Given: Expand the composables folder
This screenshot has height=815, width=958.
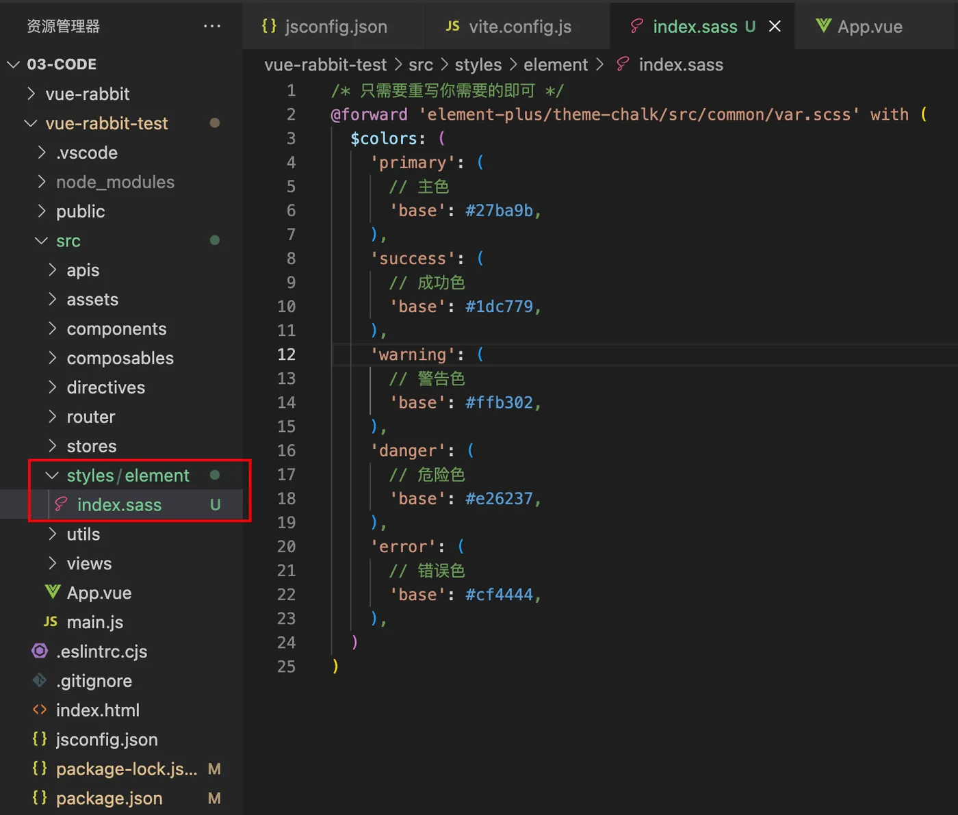Looking at the screenshot, I should pos(53,358).
